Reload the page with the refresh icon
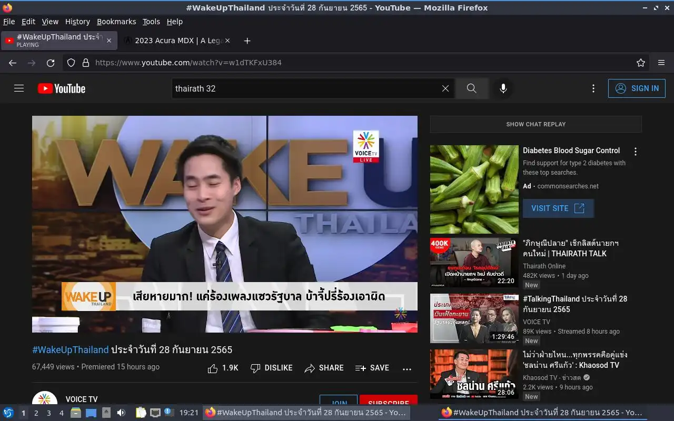Screen dimensions: 674x421 click(51, 63)
